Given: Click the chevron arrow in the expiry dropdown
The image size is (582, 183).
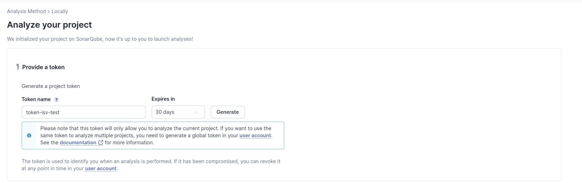Looking at the screenshot, I should pos(196,112).
